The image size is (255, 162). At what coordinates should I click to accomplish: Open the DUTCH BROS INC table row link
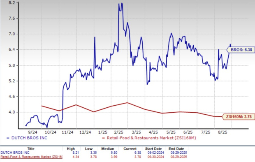[15, 153]
